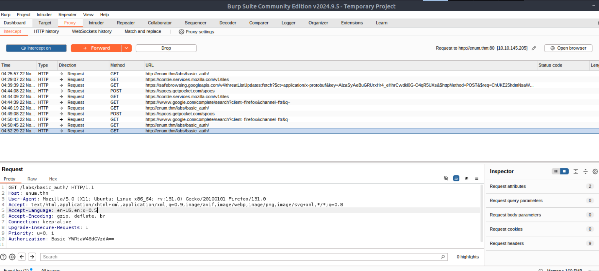Viewport: 599px width, 271px height.
Task: Click the expand all Inspector sections icon
Action: [x=575, y=172]
